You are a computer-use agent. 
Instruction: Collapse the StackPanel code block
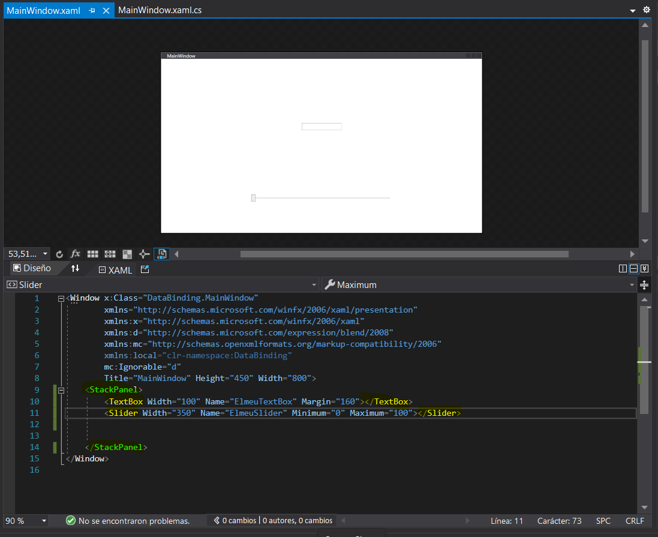pos(61,390)
